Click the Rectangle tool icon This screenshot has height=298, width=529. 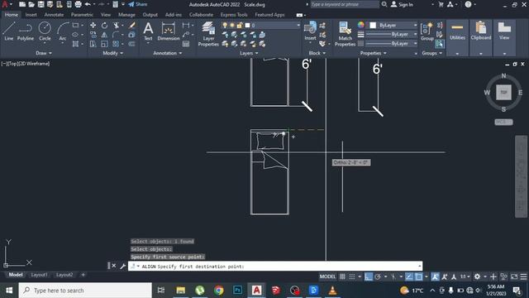[x=75, y=26]
